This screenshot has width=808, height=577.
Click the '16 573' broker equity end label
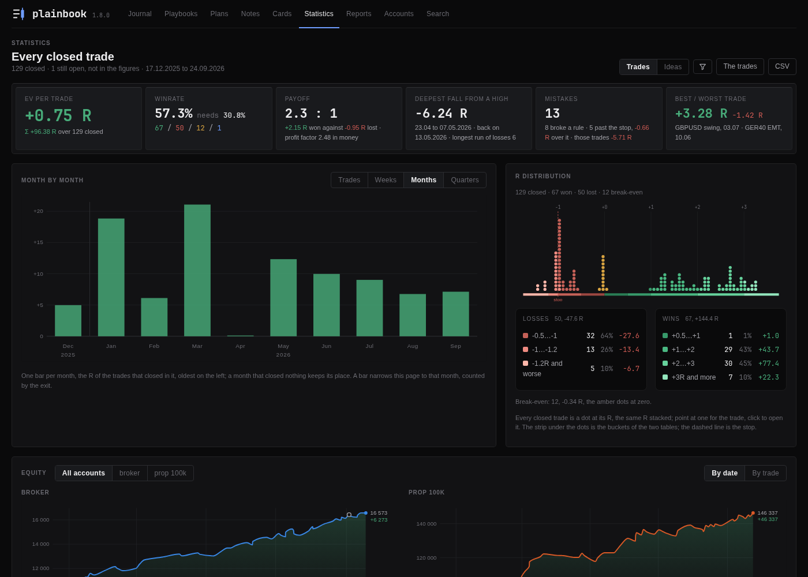point(379,513)
